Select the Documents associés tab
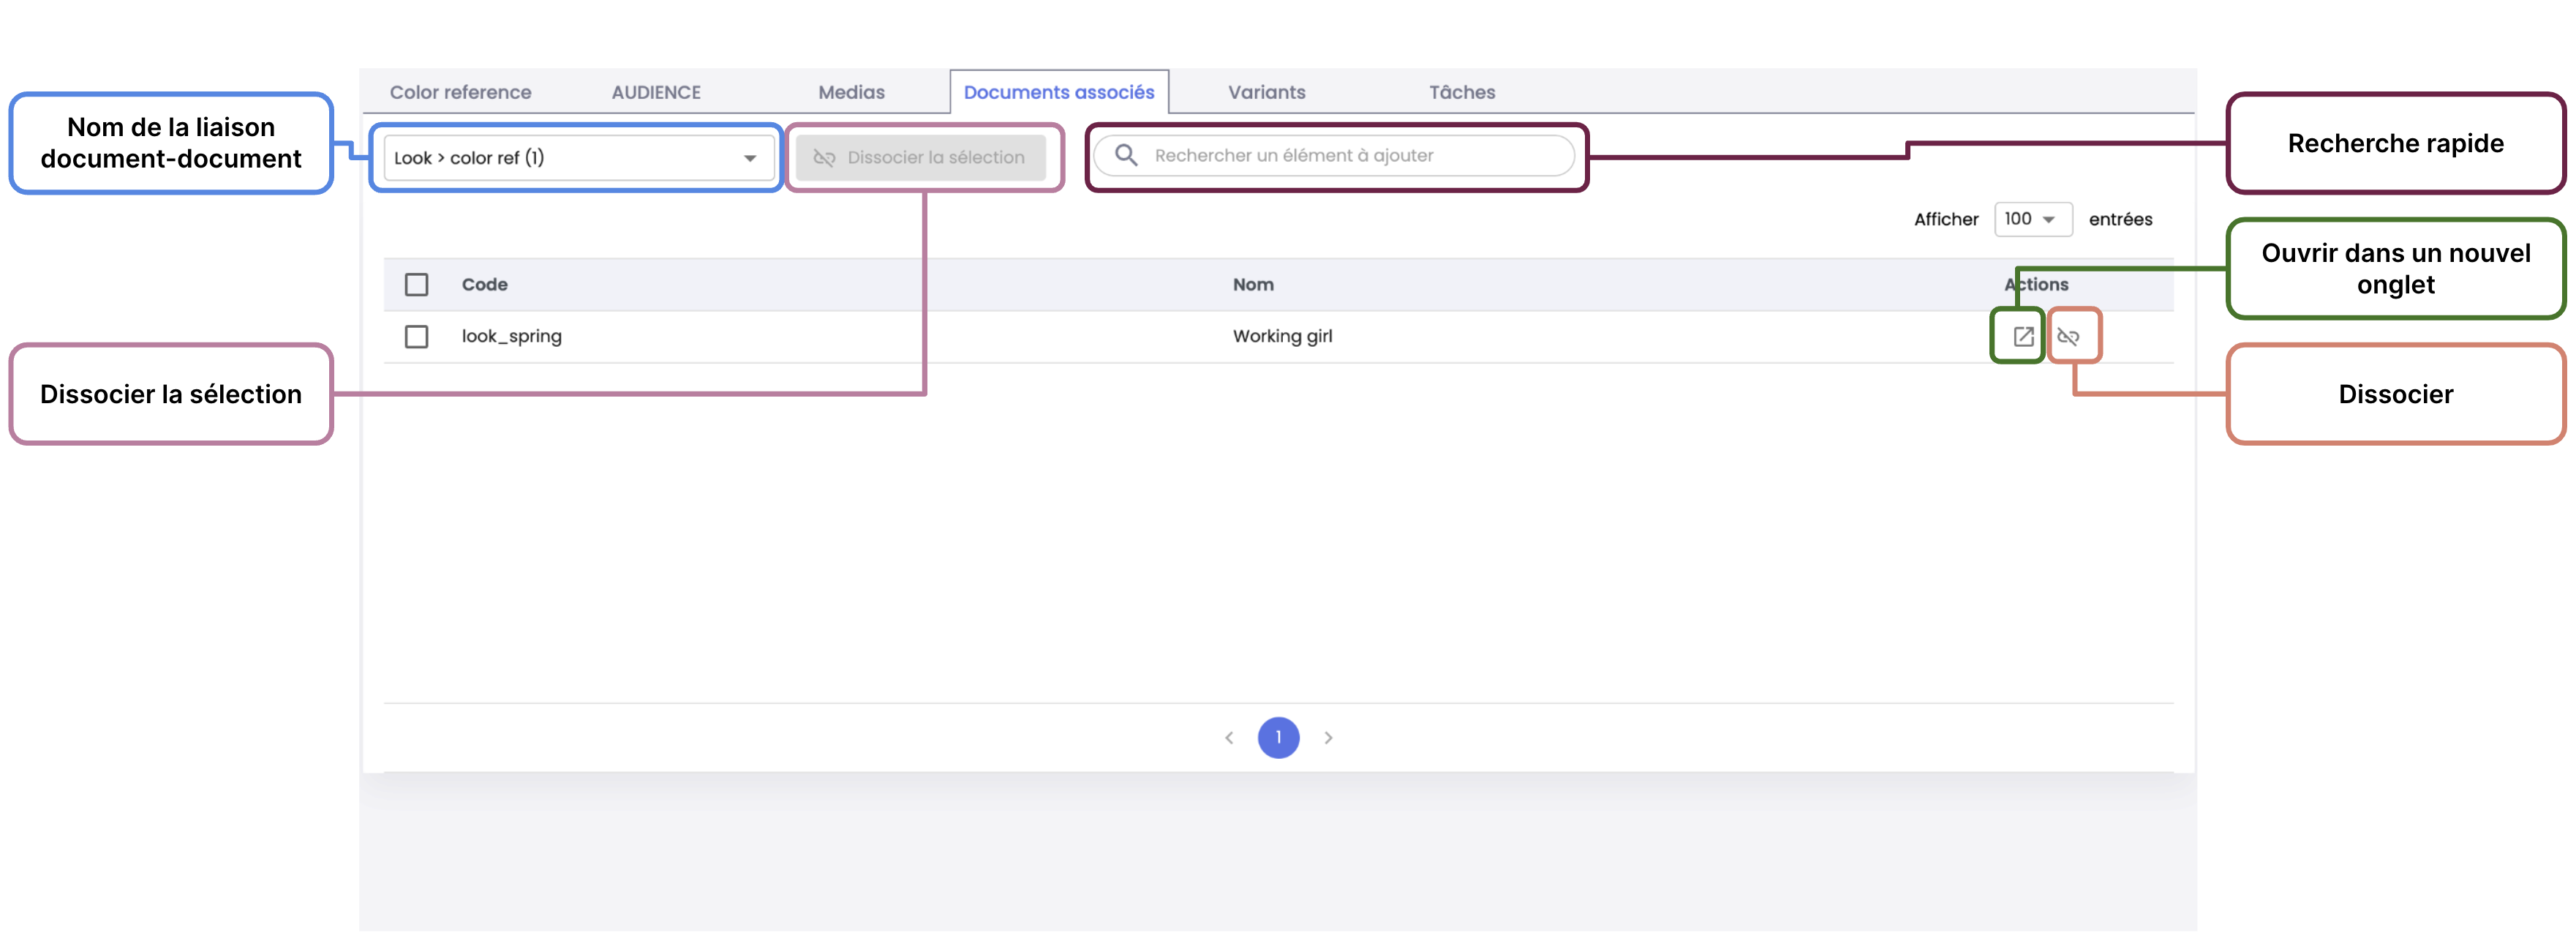 (1058, 92)
